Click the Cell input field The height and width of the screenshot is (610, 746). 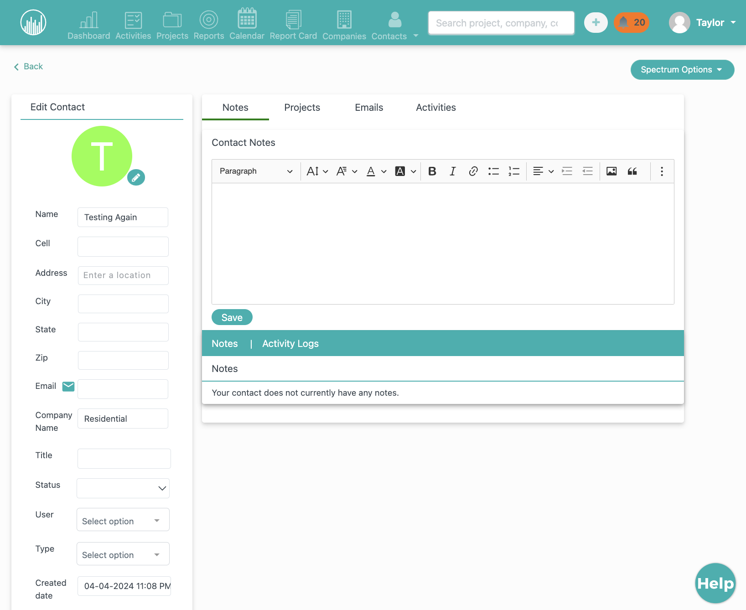click(x=123, y=247)
